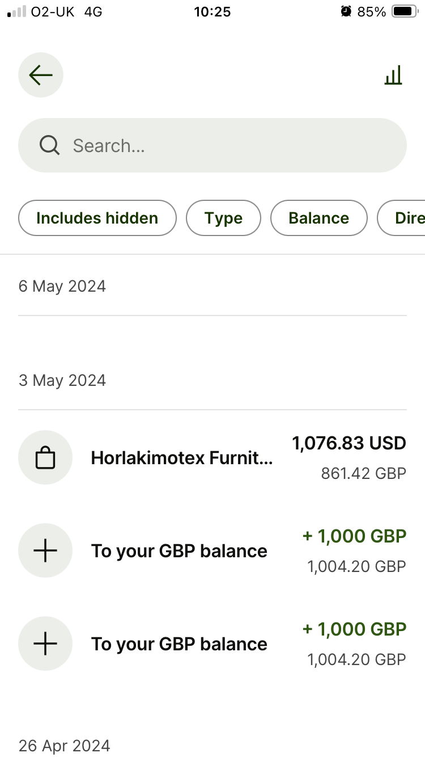Open the Balance filter options
Image resolution: width=425 pixels, height=757 pixels.
[x=319, y=218]
